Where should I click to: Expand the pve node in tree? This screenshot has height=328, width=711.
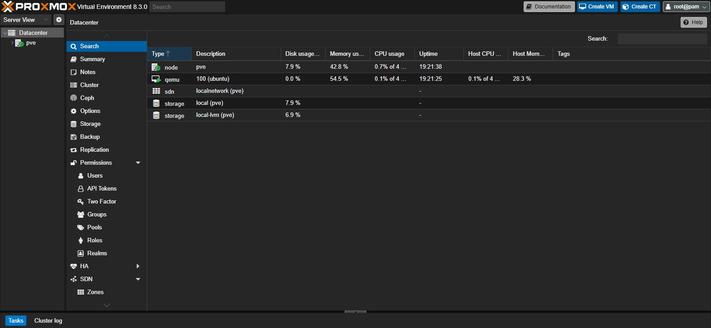pyautogui.click(x=12, y=43)
